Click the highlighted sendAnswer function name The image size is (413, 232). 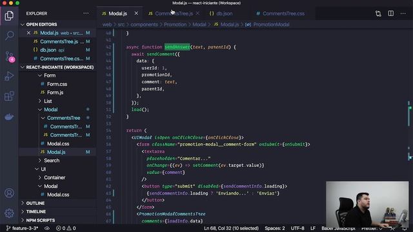click(177, 47)
